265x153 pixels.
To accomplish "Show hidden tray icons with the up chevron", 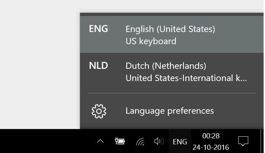I will 100,141.
